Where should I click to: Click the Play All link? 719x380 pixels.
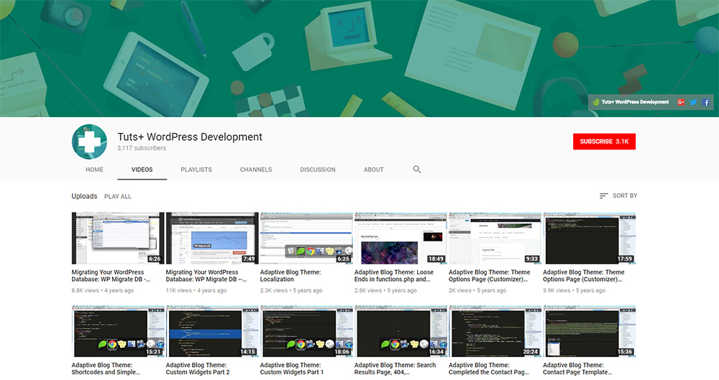point(118,196)
